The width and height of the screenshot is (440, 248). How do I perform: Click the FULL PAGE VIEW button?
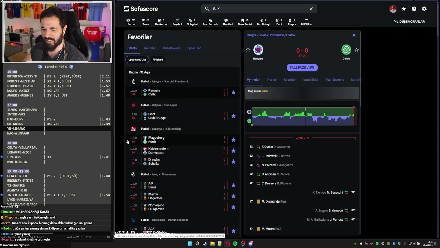302,68
